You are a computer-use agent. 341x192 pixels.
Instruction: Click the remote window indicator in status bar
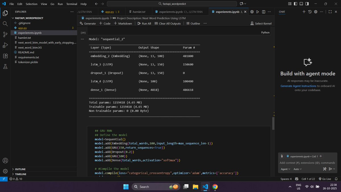click(3, 179)
